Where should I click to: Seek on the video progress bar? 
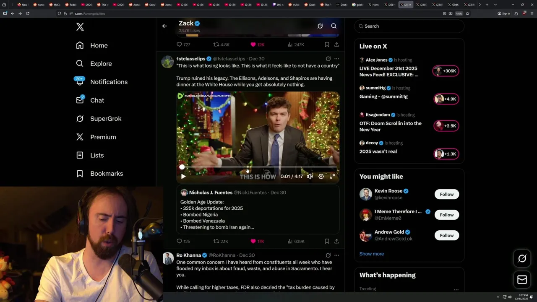click(258, 167)
